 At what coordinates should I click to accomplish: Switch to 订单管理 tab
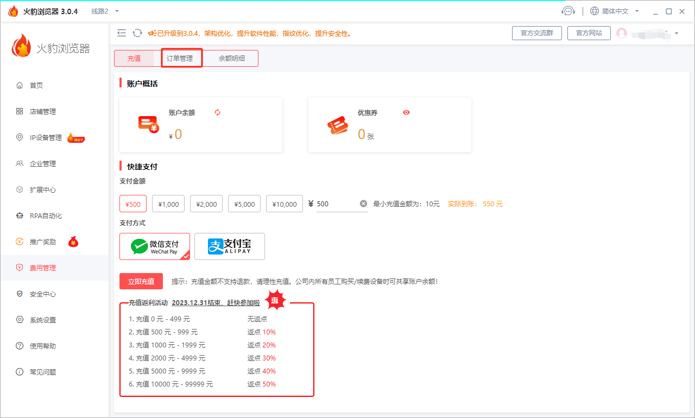pos(180,58)
